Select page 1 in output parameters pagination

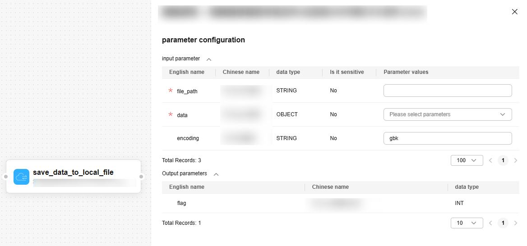point(503,223)
